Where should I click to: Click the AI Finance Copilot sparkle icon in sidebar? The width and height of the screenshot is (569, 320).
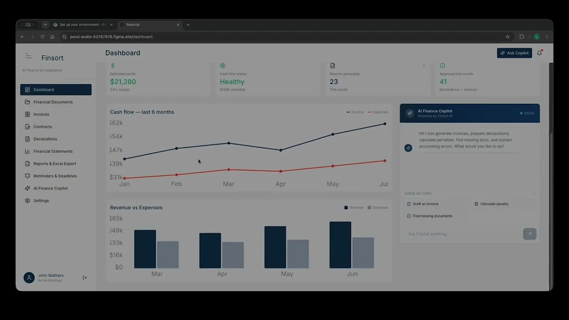coord(27,188)
